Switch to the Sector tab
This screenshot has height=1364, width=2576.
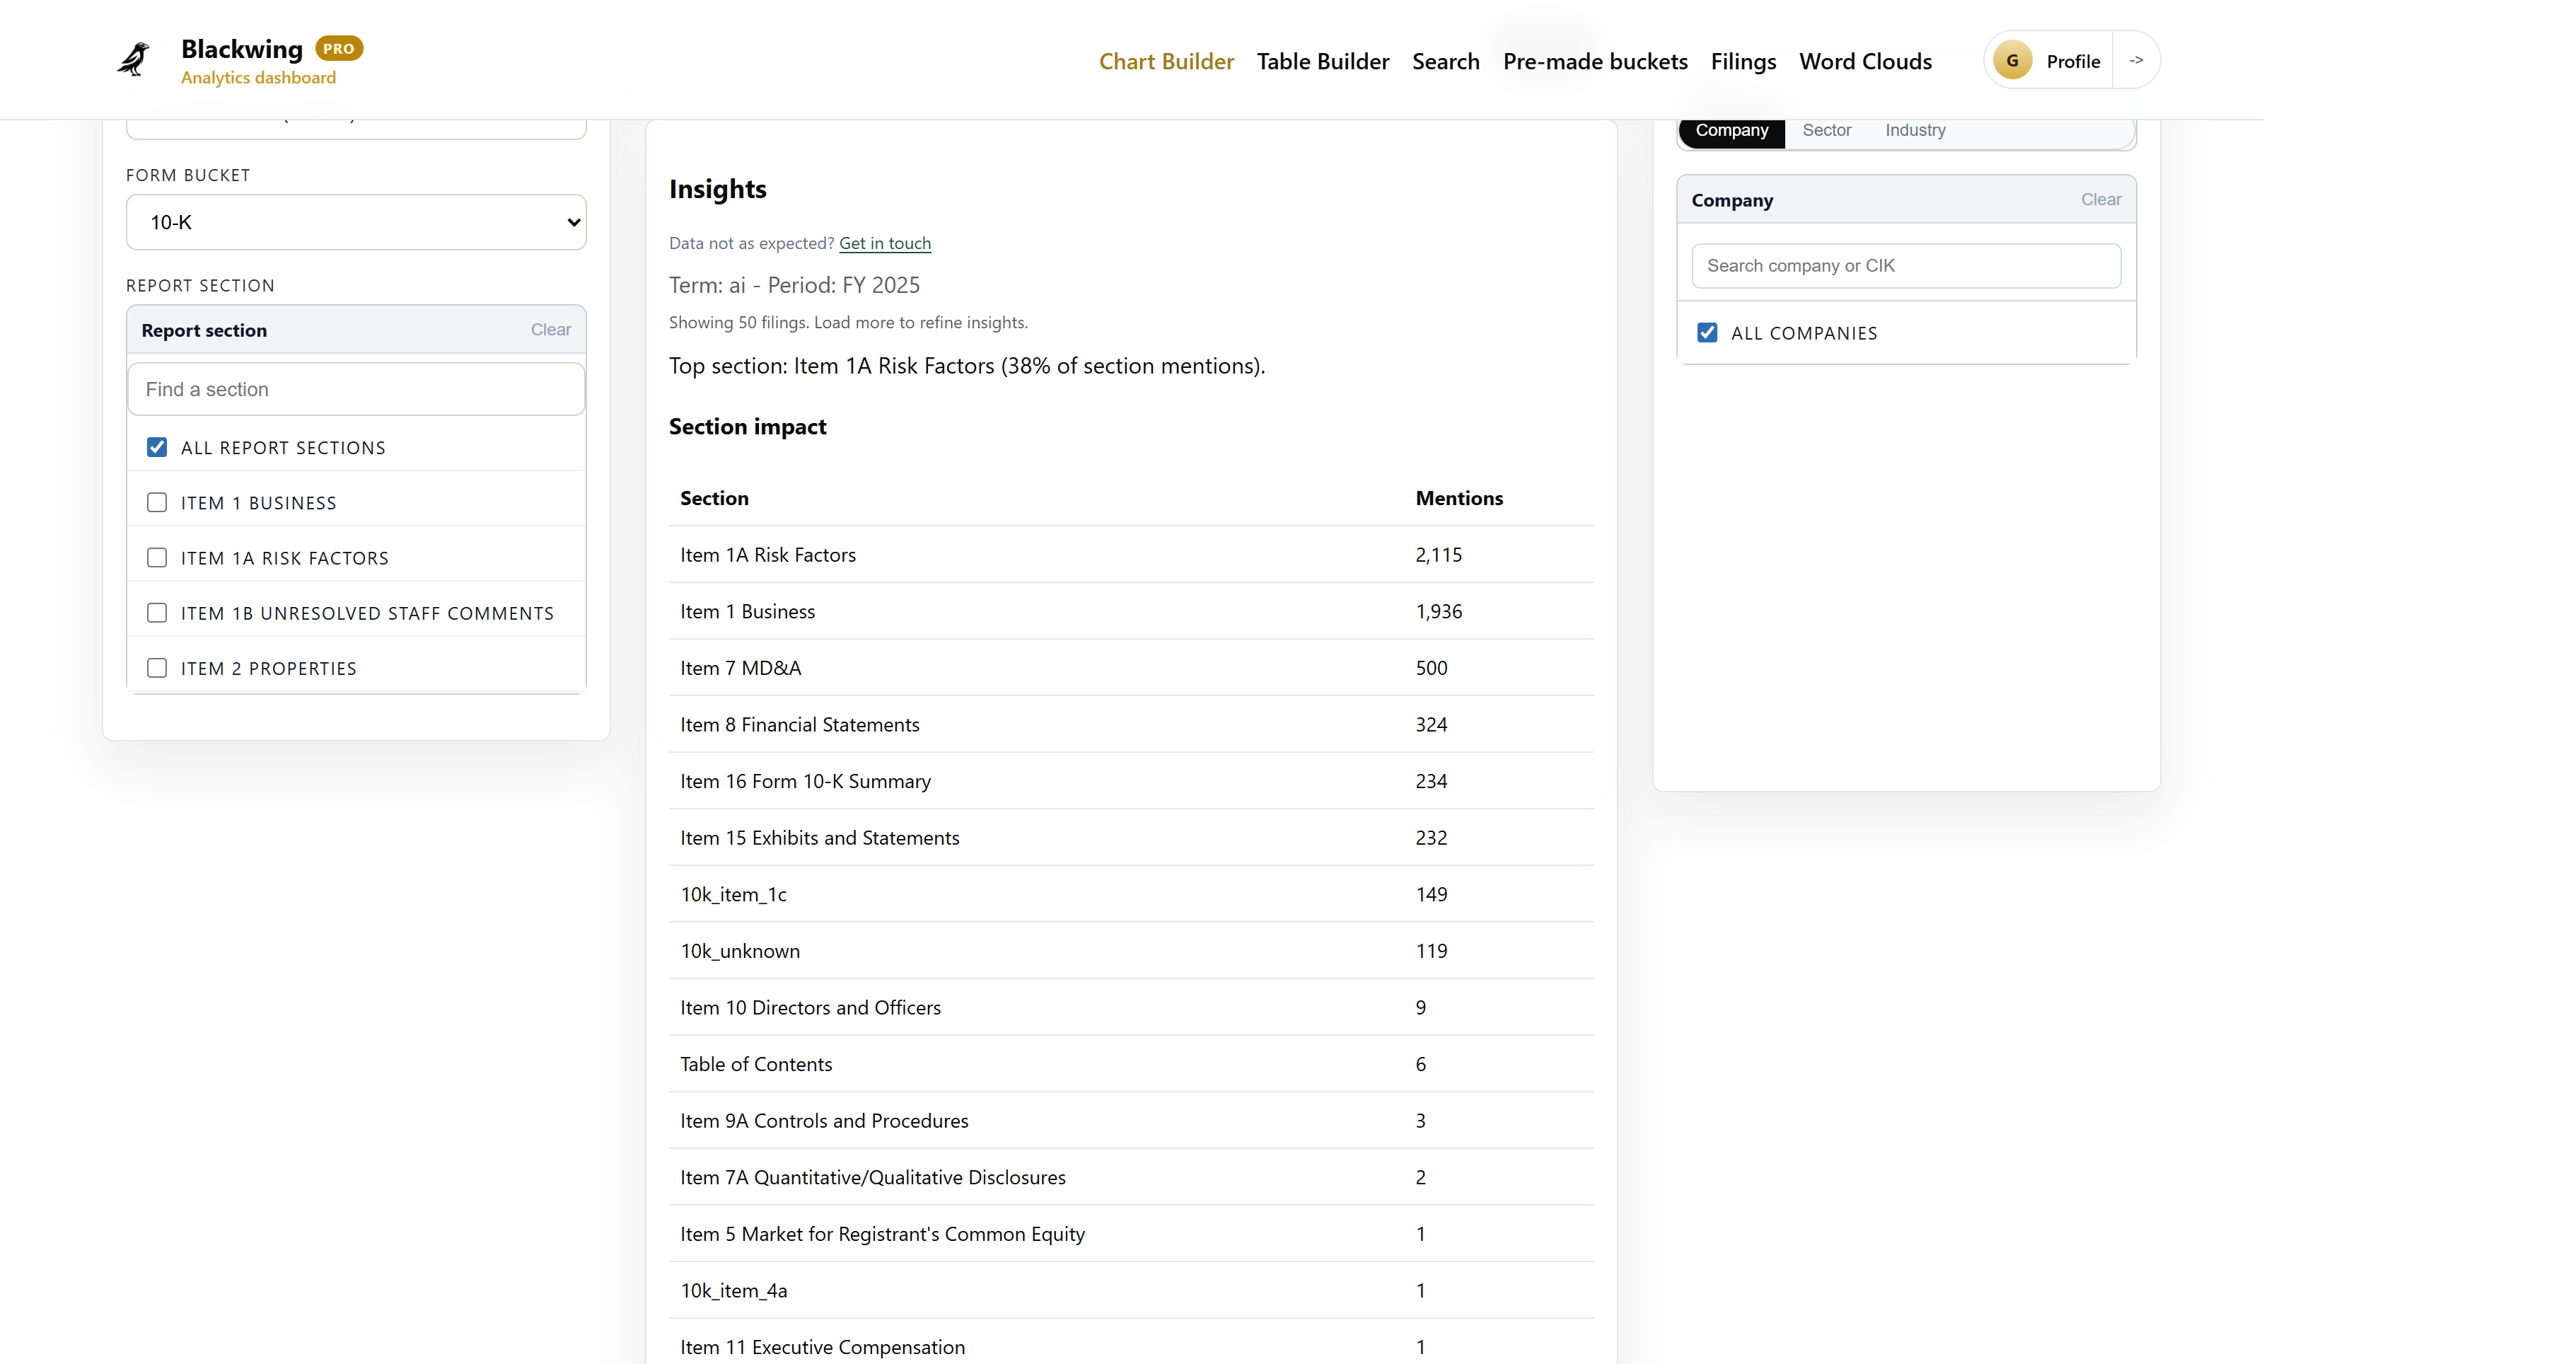[1826, 130]
